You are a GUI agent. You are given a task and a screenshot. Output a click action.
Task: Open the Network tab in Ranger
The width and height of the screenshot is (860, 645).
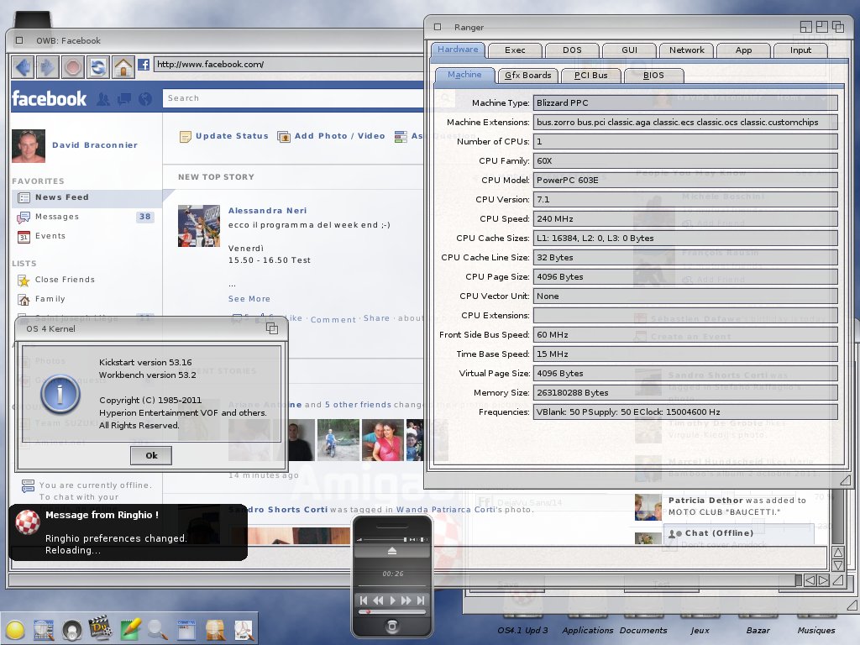687,50
